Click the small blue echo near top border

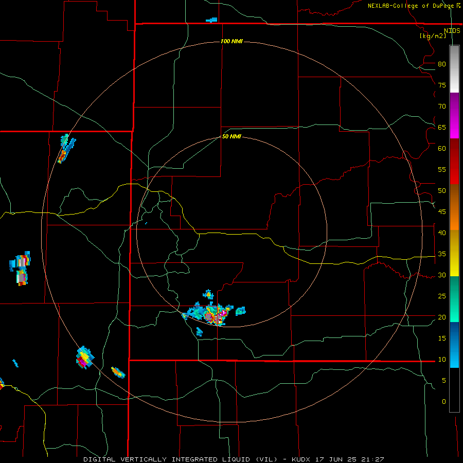212,20
